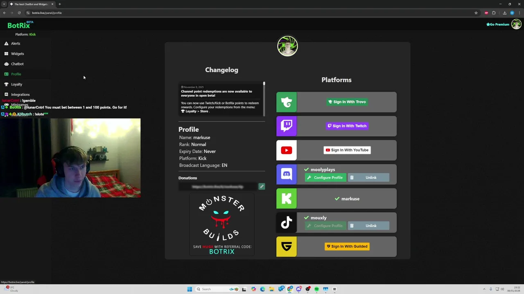Unlink the mouxly TikTok account

pos(368,226)
